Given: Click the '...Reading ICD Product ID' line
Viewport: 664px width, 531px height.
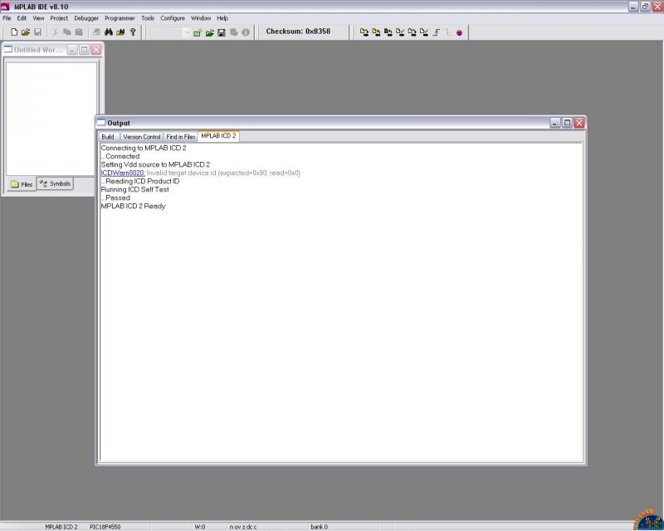Looking at the screenshot, I should point(140,181).
